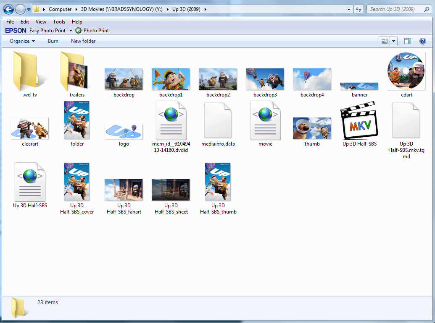This screenshot has height=323, width=435.
Task: Click the Burn button
Action: pyautogui.click(x=53, y=41)
